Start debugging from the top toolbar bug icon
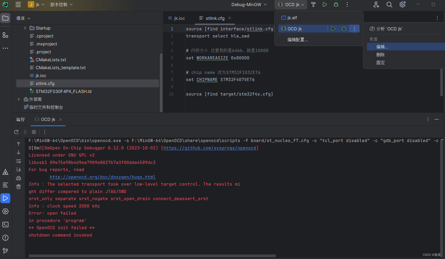 point(336,4)
